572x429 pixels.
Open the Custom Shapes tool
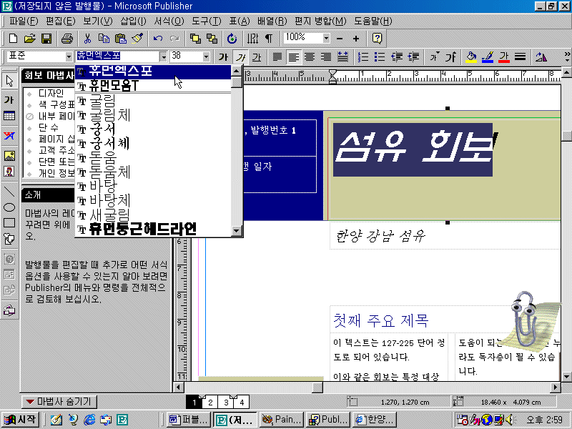(x=9, y=239)
